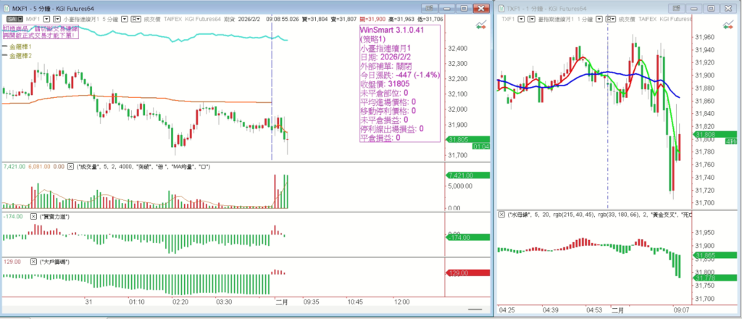Close the 大戶籌碼 indicator panel
This screenshot has width=742, height=319.
pyautogui.click(x=33, y=260)
